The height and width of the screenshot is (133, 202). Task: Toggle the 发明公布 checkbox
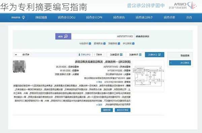133,44
